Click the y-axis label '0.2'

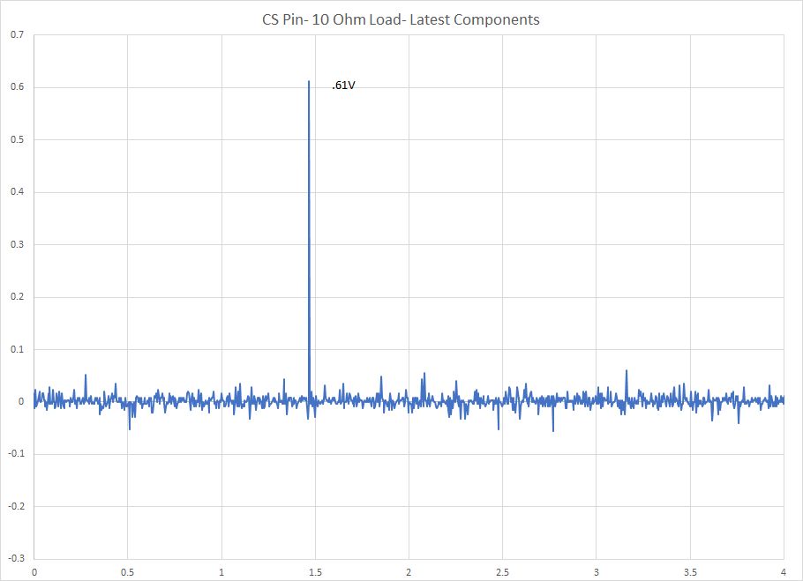click(17, 297)
